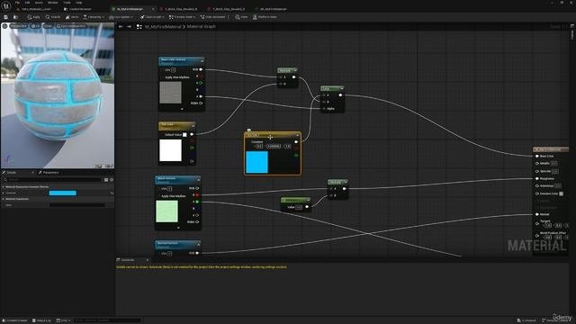Click the viewport preview mesh settings button

71,26
